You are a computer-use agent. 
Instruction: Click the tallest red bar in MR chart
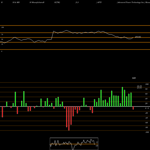click(x=69, y=118)
